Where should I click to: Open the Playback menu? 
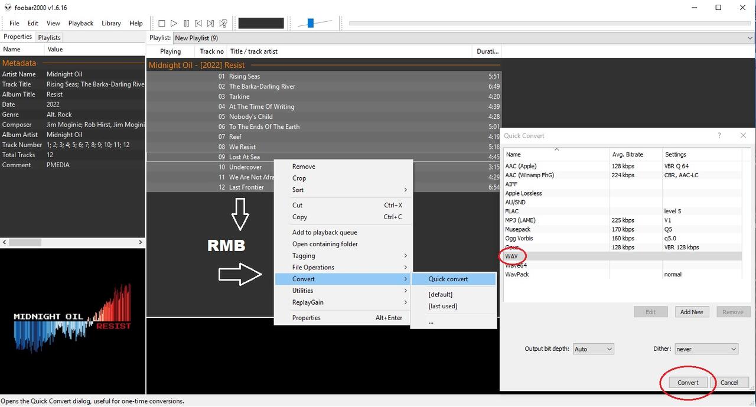pyautogui.click(x=81, y=23)
